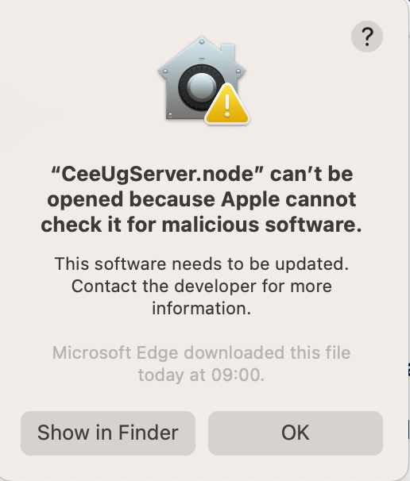Click the yellow warning triangle badge

(x=227, y=104)
